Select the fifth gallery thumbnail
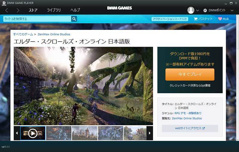The width and height of the screenshot is (239, 152). 135,133
